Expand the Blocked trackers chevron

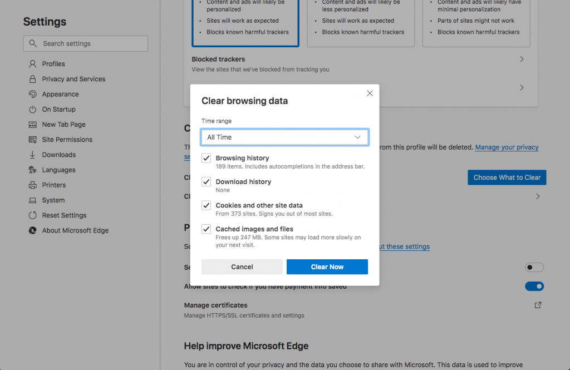tap(522, 59)
